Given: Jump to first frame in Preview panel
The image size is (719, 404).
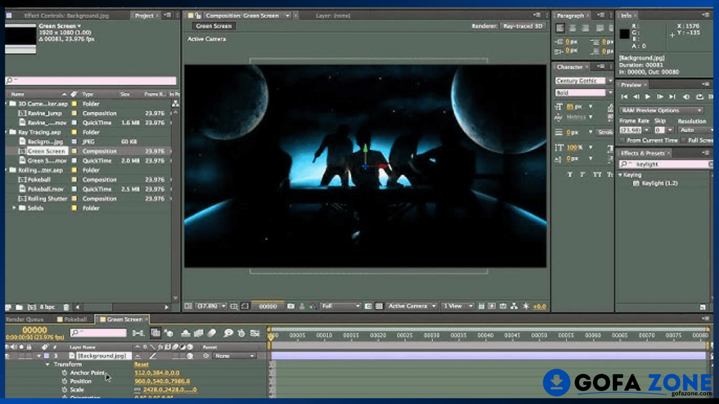Looking at the screenshot, I should (x=624, y=97).
